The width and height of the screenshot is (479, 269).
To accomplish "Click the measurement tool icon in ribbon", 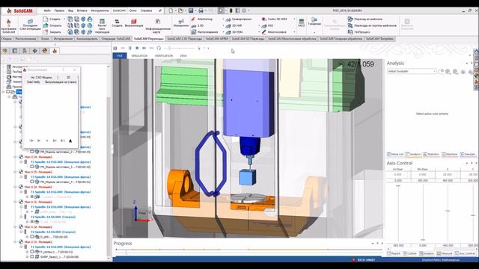I will click(181, 21).
